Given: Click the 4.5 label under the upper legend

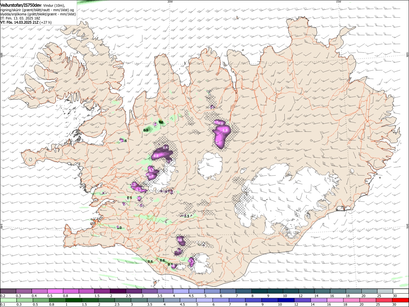Looking at the screenshot, I should click(191, 296).
